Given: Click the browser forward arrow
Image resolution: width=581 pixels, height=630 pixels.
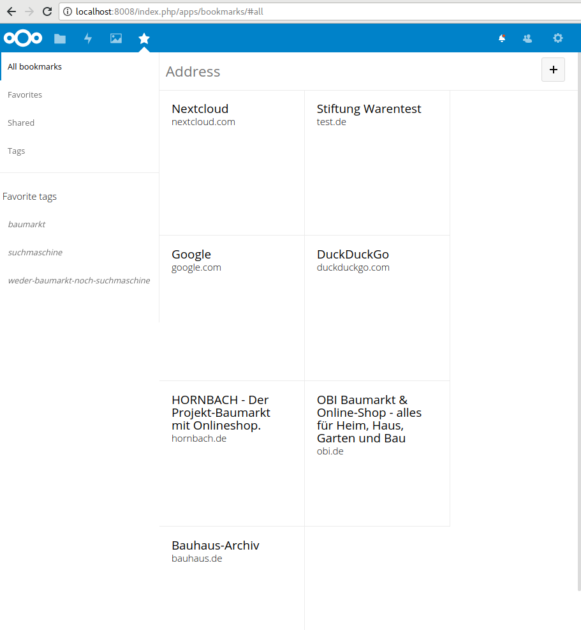Looking at the screenshot, I should click(29, 11).
